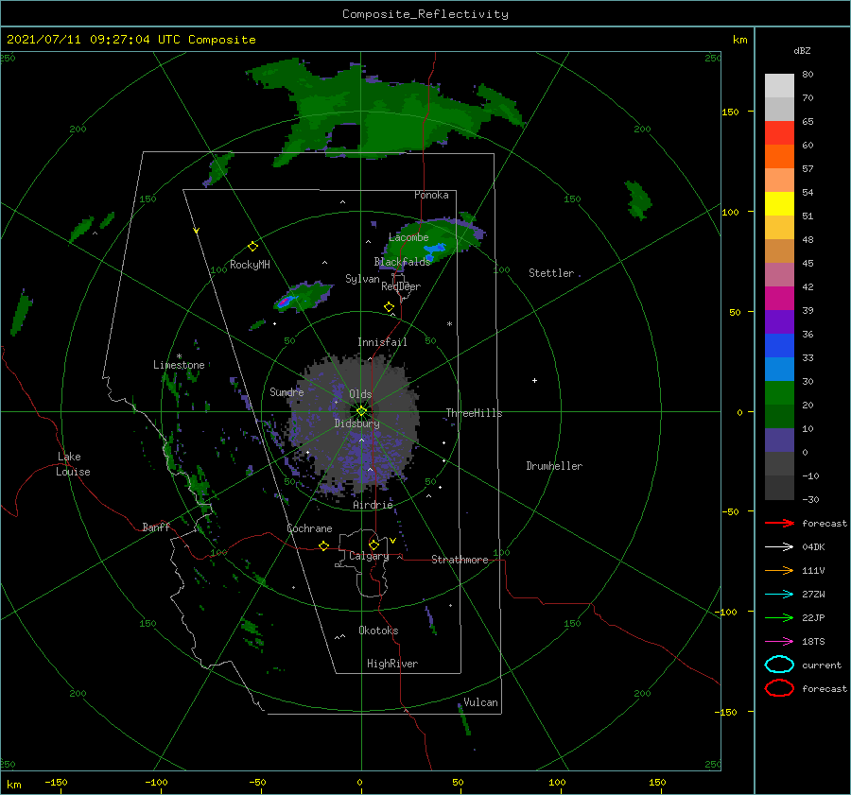
Task: Click the Limestone label
Action: (x=179, y=365)
